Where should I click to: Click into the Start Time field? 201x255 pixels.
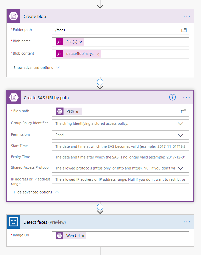pyautogui.click(x=120, y=146)
